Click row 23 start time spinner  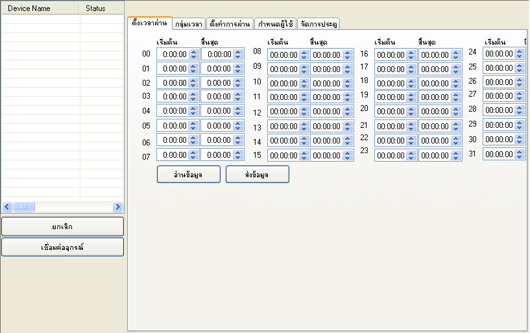pos(411,156)
